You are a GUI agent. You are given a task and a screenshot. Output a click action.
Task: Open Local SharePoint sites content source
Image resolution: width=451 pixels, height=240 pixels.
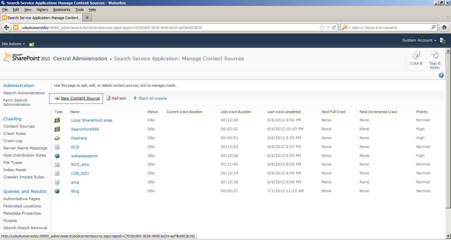point(91,120)
